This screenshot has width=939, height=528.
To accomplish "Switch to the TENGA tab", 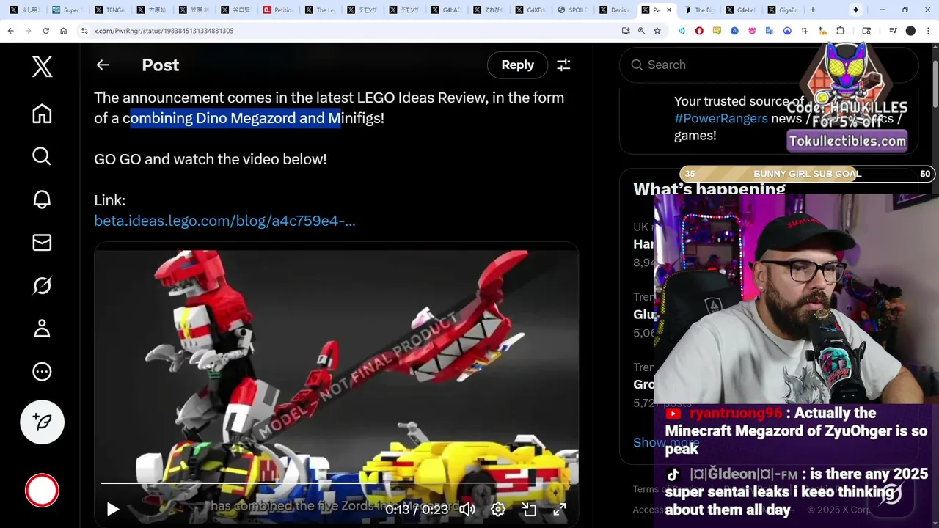I will (109, 10).
